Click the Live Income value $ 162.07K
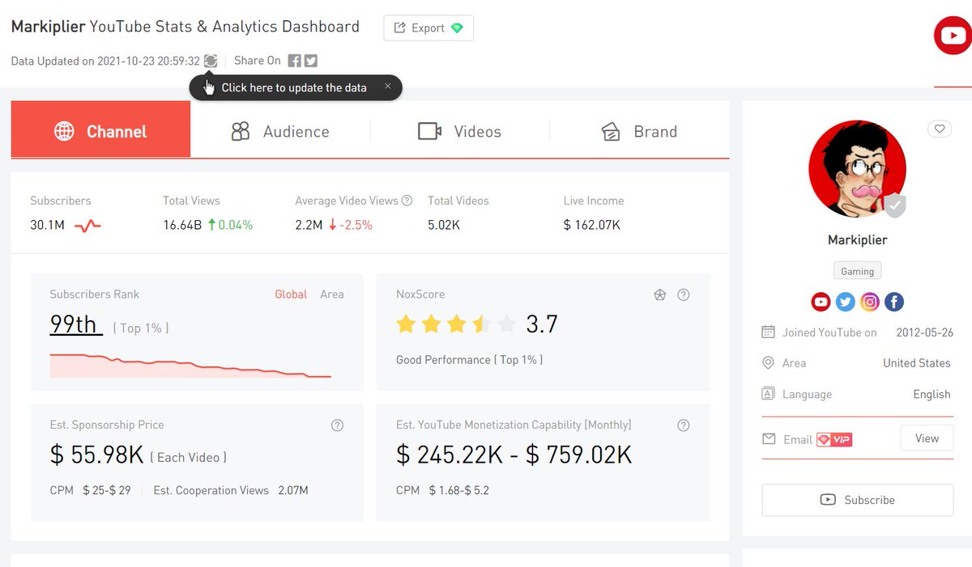The image size is (972, 567). (592, 225)
